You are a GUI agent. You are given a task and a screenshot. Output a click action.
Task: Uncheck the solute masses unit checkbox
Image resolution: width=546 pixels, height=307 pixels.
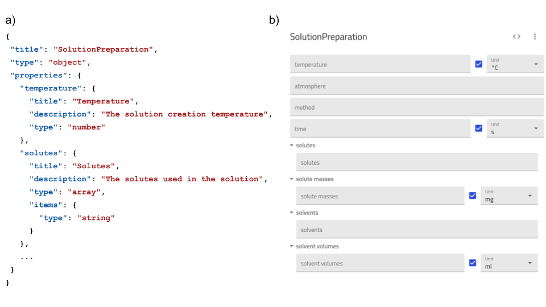(473, 196)
